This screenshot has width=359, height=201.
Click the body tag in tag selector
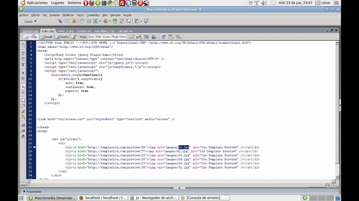[25, 185]
